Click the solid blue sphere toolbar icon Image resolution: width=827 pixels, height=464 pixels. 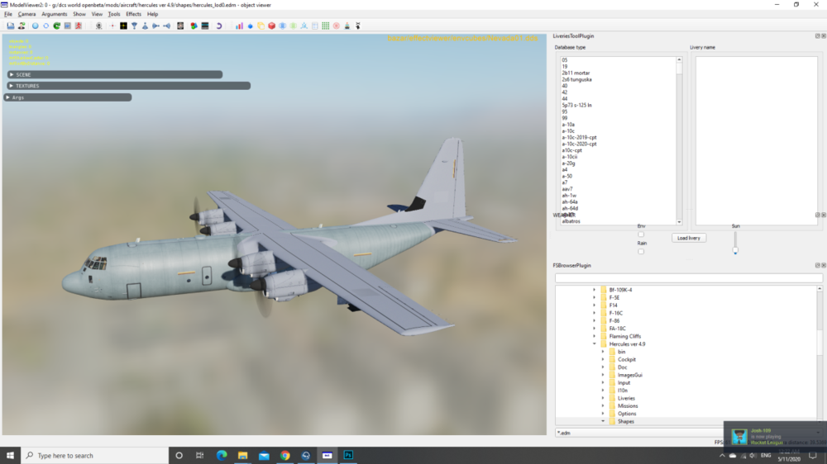(x=36, y=26)
